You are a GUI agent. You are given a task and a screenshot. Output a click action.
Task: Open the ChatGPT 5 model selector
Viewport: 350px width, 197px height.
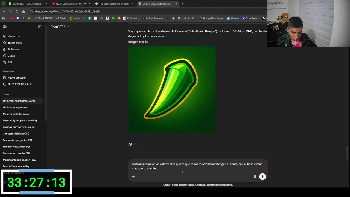(x=59, y=27)
